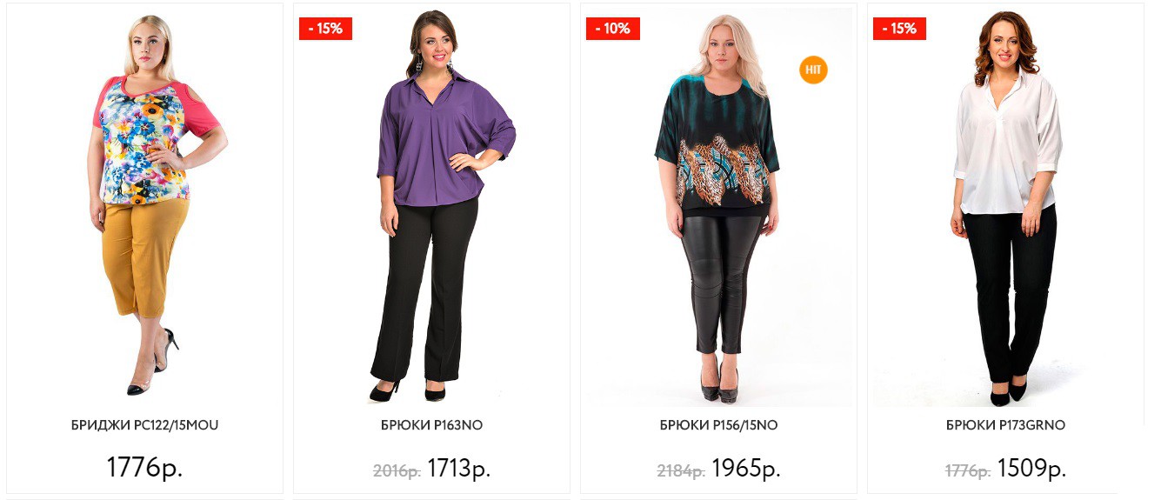Screen dimensions: 1161x500
Task: Open БРЮКИ P156/15NO product link
Action: click(718, 425)
